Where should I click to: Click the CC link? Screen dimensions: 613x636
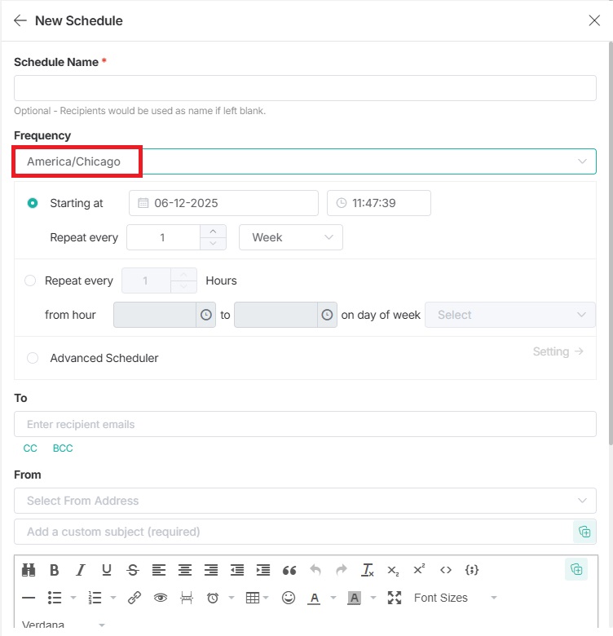coord(30,448)
